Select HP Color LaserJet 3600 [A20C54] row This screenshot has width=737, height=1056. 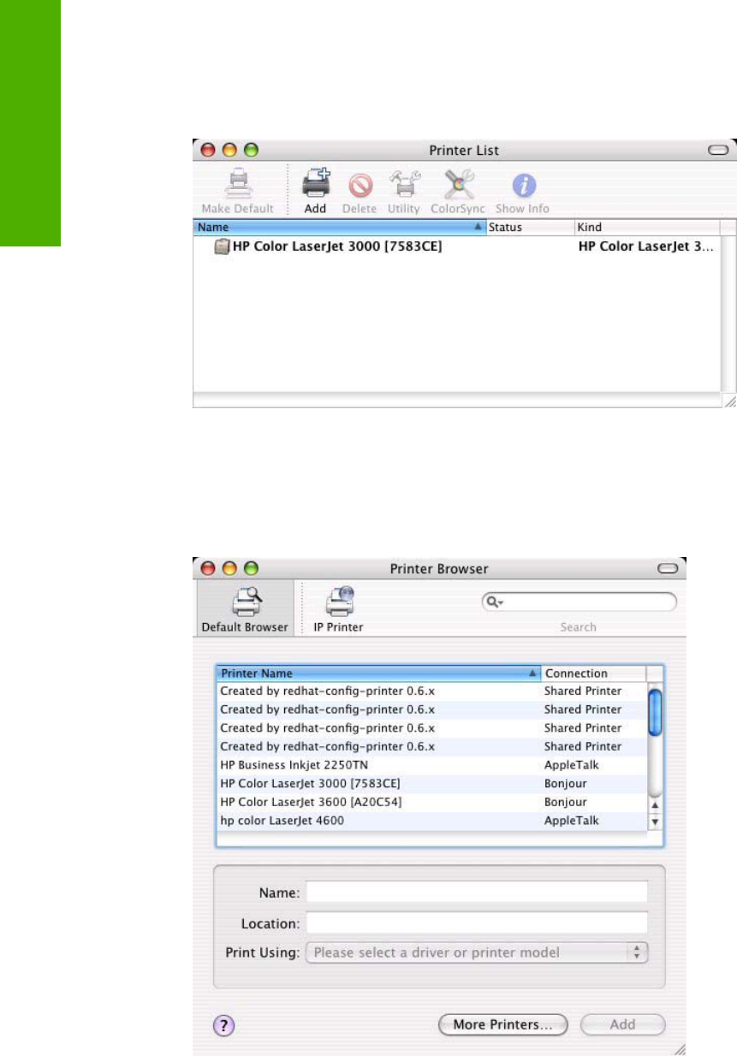point(431,803)
